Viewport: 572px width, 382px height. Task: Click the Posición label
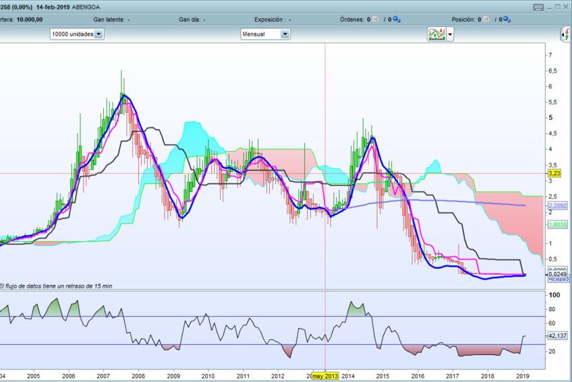click(x=463, y=20)
